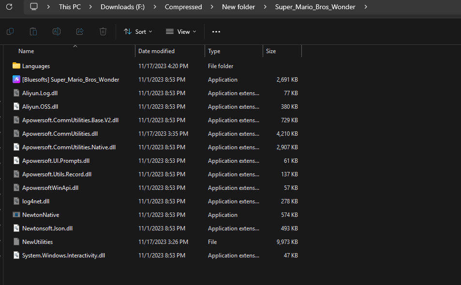This screenshot has width=461, height=285.
Task: Click the Delete trash icon
Action: tap(103, 31)
